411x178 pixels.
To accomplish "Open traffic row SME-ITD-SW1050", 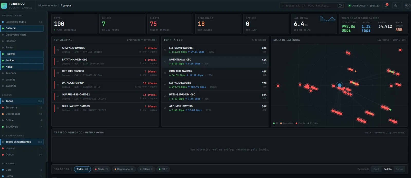I will tap(215, 61).
